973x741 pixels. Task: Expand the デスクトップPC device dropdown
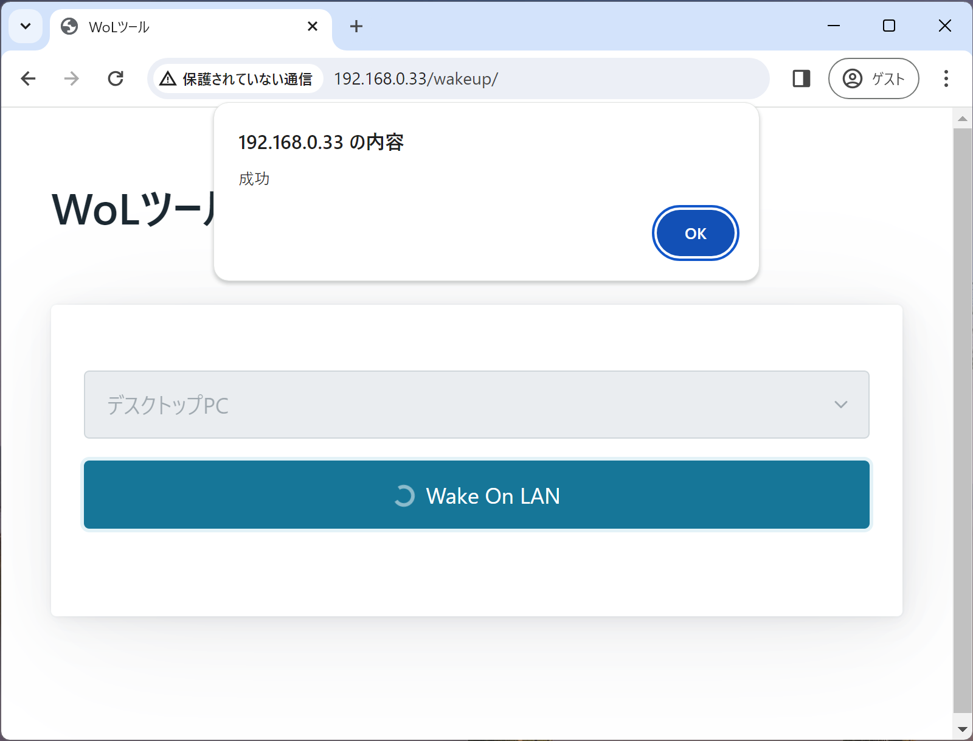477,405
